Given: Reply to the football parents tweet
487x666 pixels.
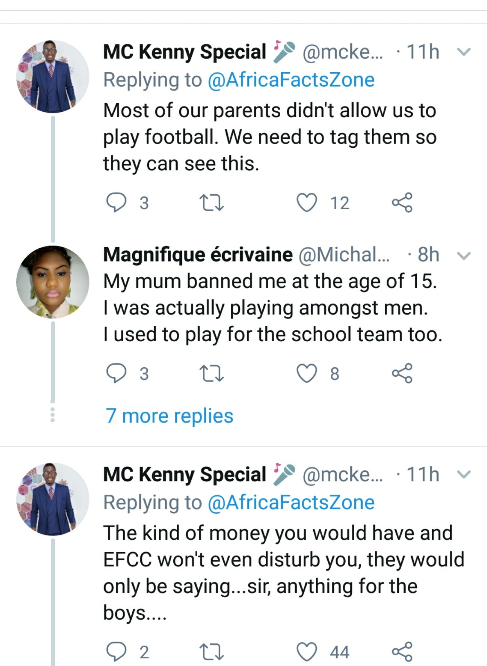Looking at the screenshot, I should (116, 203).
